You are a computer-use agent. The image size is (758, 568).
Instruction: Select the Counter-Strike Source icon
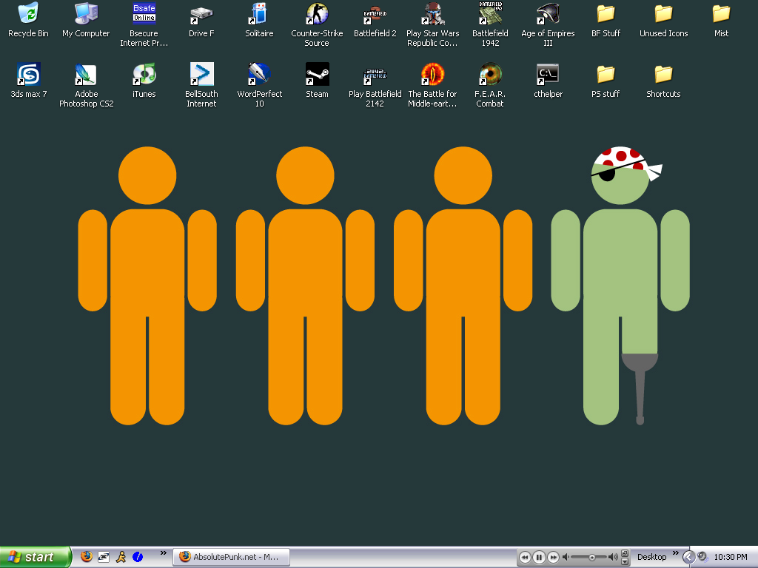click(x=317, y=14)
